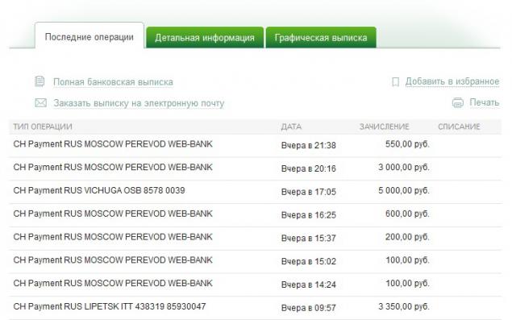
Task: Click the Вчера в 17:05 date cell
Action: [309, 192]
